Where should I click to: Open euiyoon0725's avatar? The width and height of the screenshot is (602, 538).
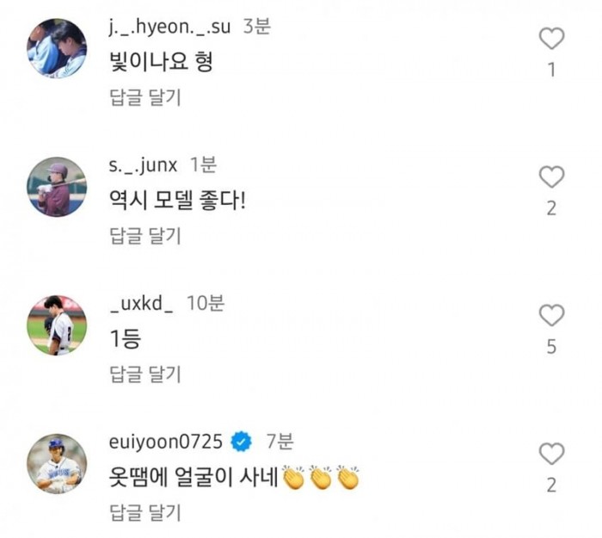pyautogui.click(x=57, y=464)
